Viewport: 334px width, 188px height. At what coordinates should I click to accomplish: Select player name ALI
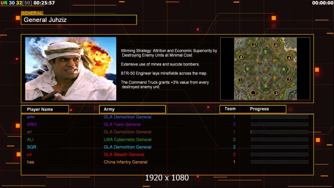click(x=30, y=139)
